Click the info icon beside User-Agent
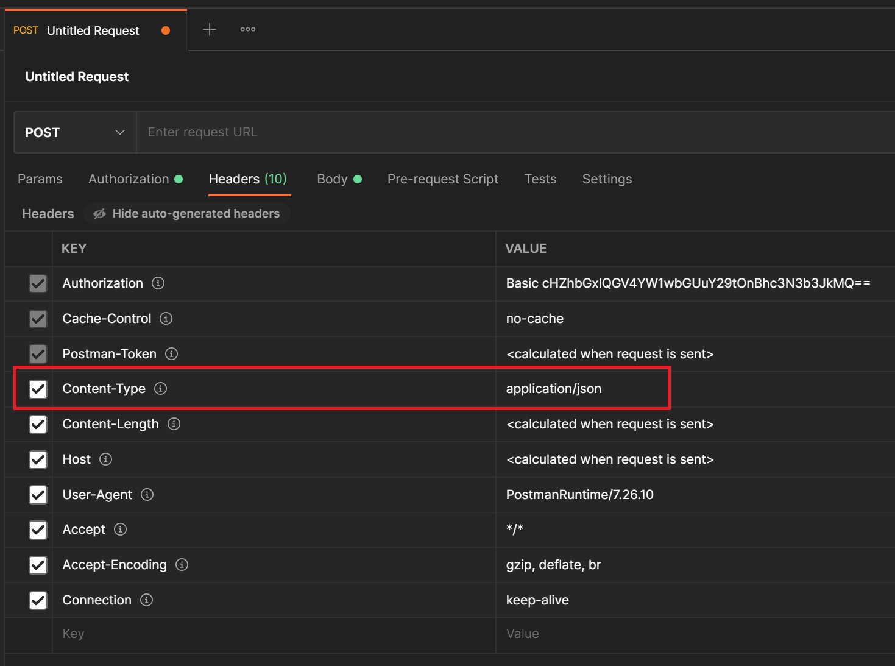The width and height of the screenshot is (895, 666). click(147, 495)
